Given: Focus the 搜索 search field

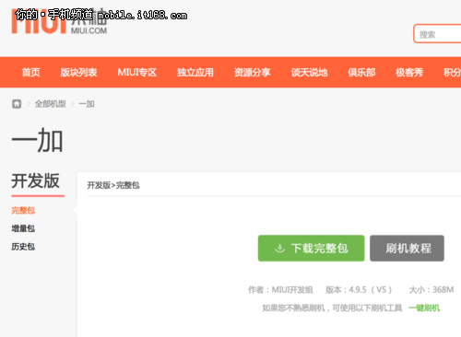Looking at the screenshot, I should click(x=437, y=34).
